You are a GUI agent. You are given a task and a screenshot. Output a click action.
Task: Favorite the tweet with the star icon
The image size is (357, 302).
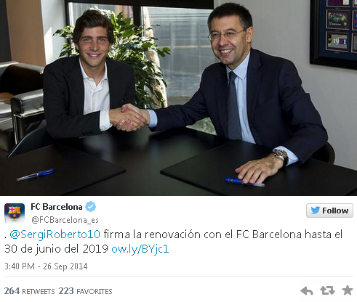348,290
